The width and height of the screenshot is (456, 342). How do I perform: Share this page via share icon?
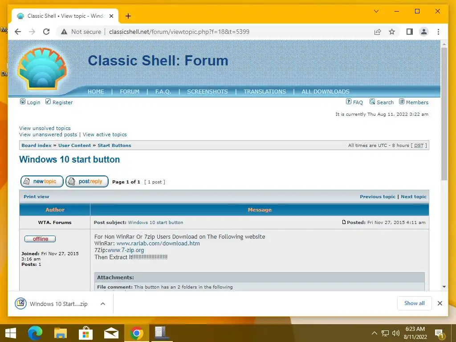coord(378,32)
